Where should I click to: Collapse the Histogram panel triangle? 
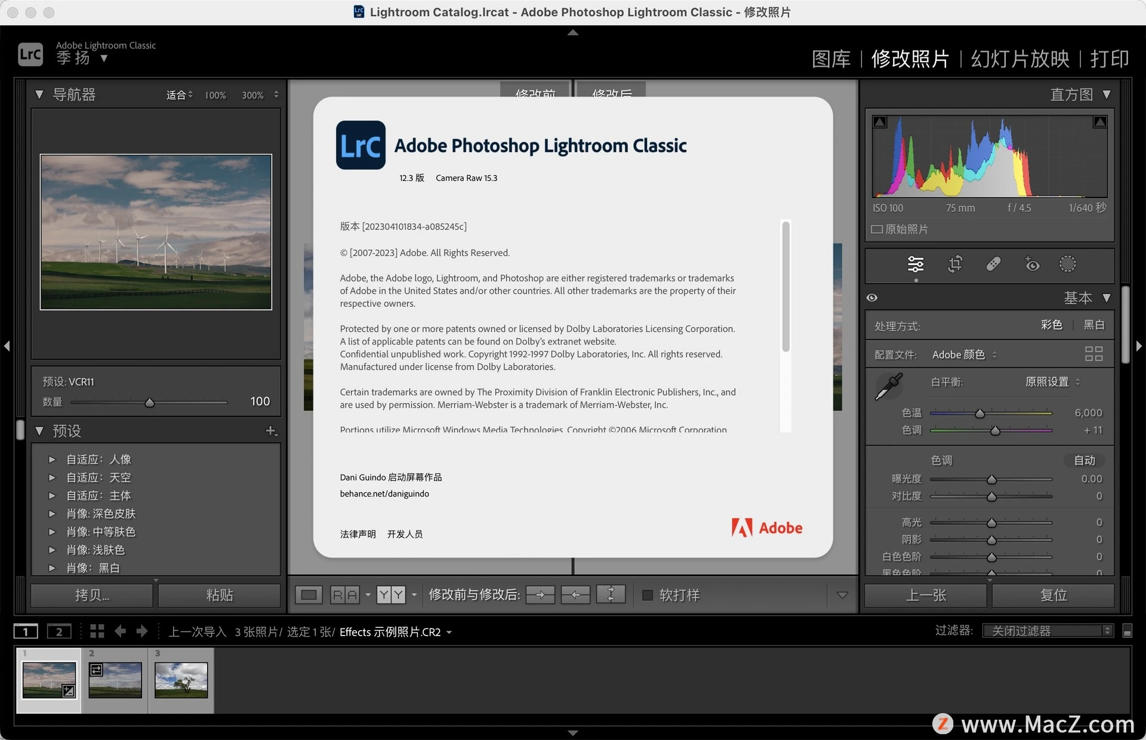pyautogui.click(x=1107, y=94)
